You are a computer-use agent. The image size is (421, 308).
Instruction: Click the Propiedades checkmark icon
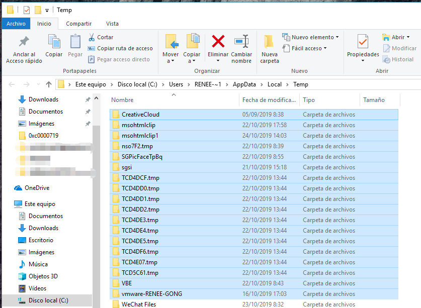click(363, 42)
